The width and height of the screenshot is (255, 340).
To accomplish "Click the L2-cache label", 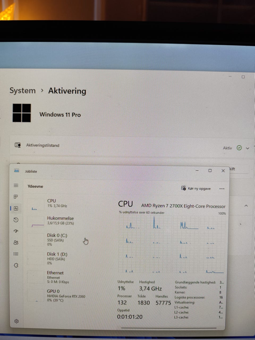I will coord(181,312).
